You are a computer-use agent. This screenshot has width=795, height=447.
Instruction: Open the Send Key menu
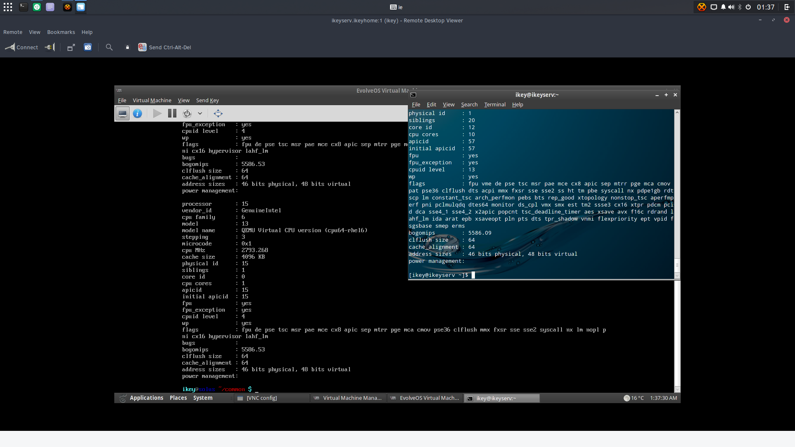[x=207, y=101]
